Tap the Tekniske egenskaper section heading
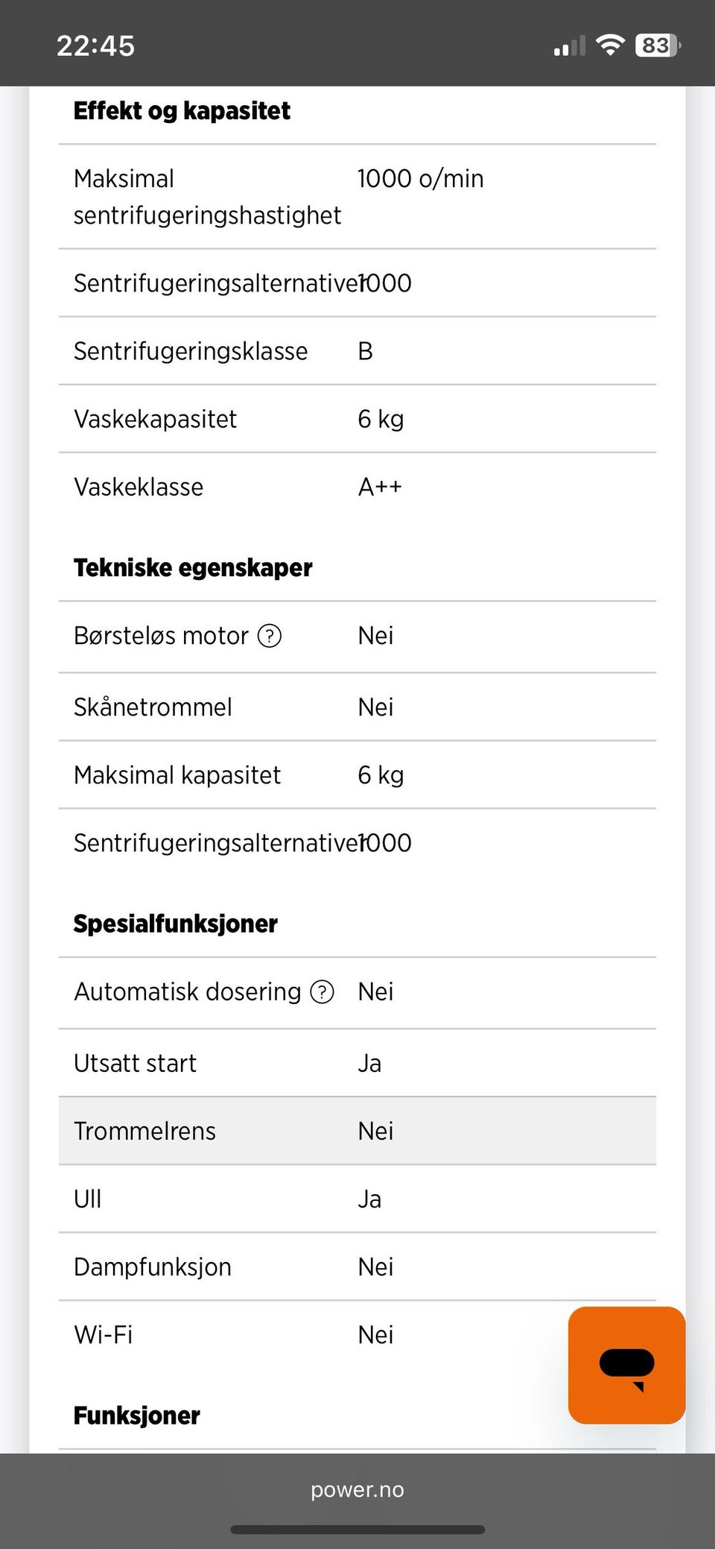Image resolution: width=715 pixels, height=1549 pixels. [192, 568]
